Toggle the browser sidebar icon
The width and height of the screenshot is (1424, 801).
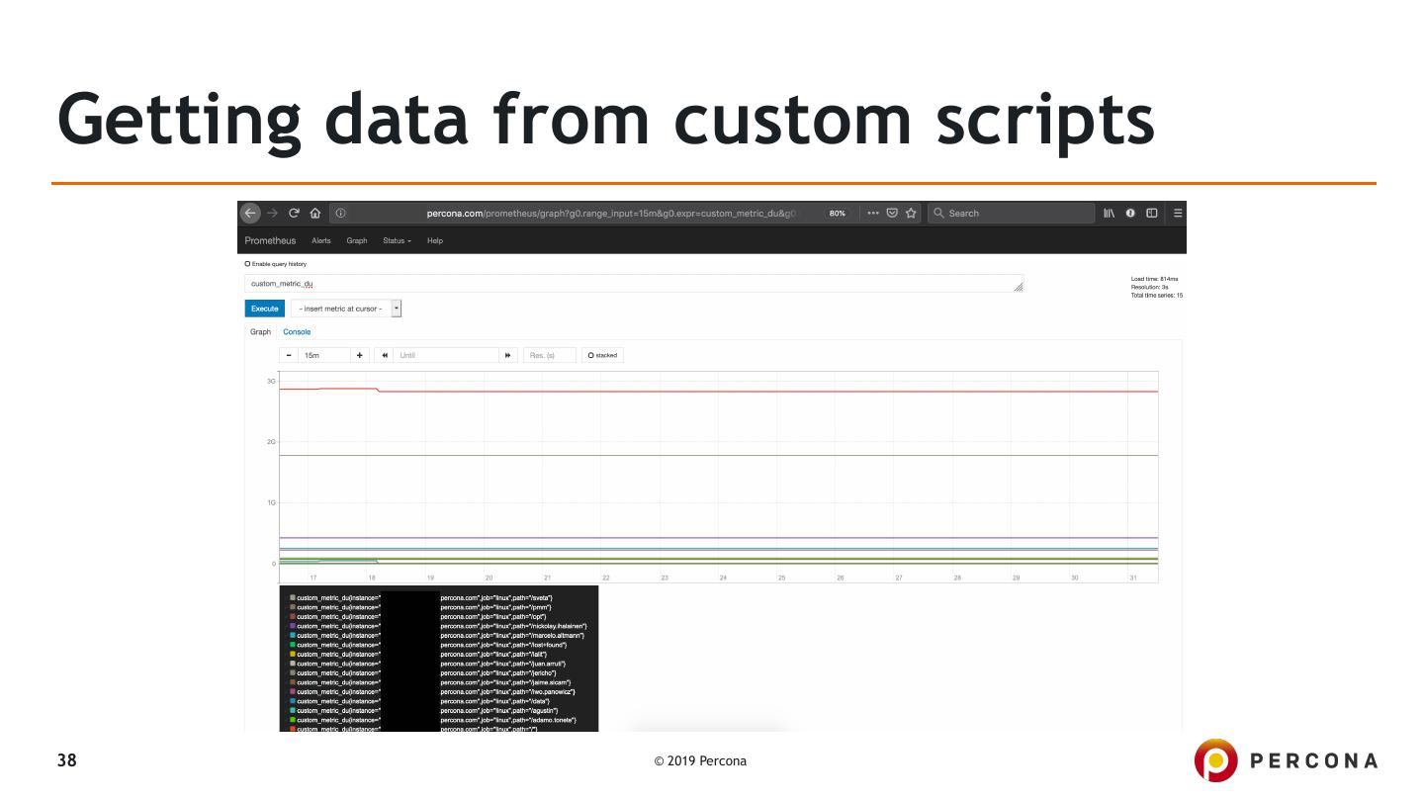coord(1152,213)
